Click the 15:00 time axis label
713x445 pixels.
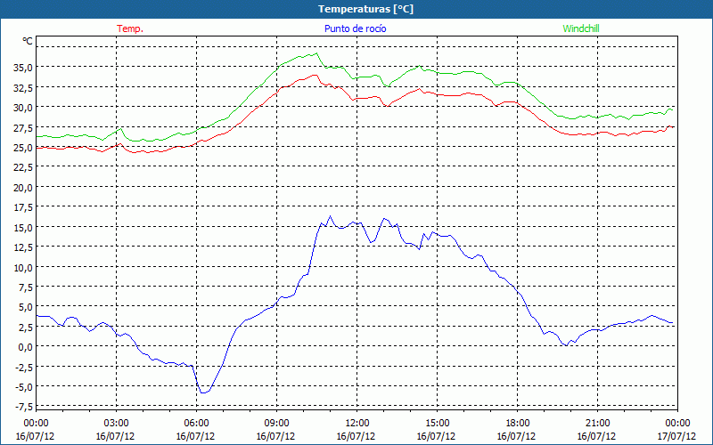437,424
